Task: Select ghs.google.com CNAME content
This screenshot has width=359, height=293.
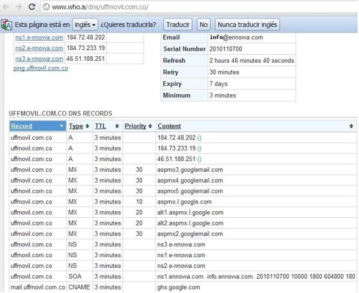Action: click(x=178, y=288)
